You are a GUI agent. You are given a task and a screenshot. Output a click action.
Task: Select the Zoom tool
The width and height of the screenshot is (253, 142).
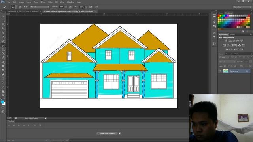(x=3, y=95)
